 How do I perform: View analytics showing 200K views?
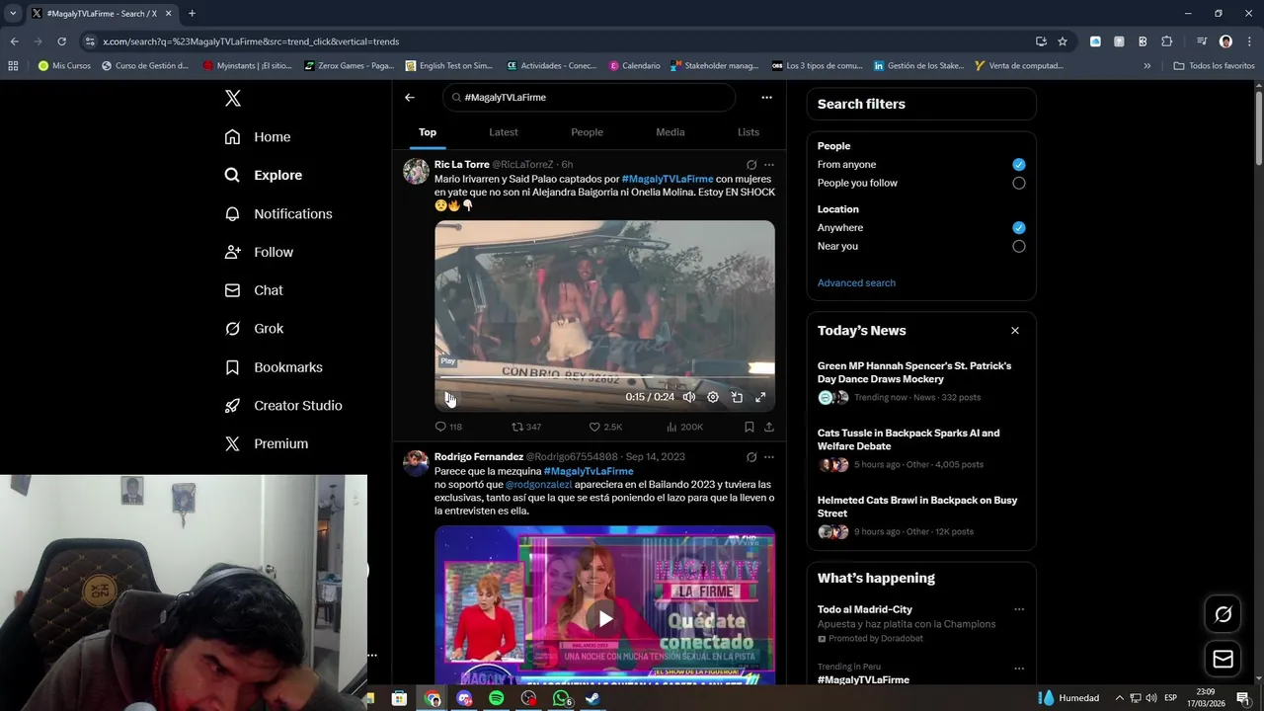coord(684,427)
